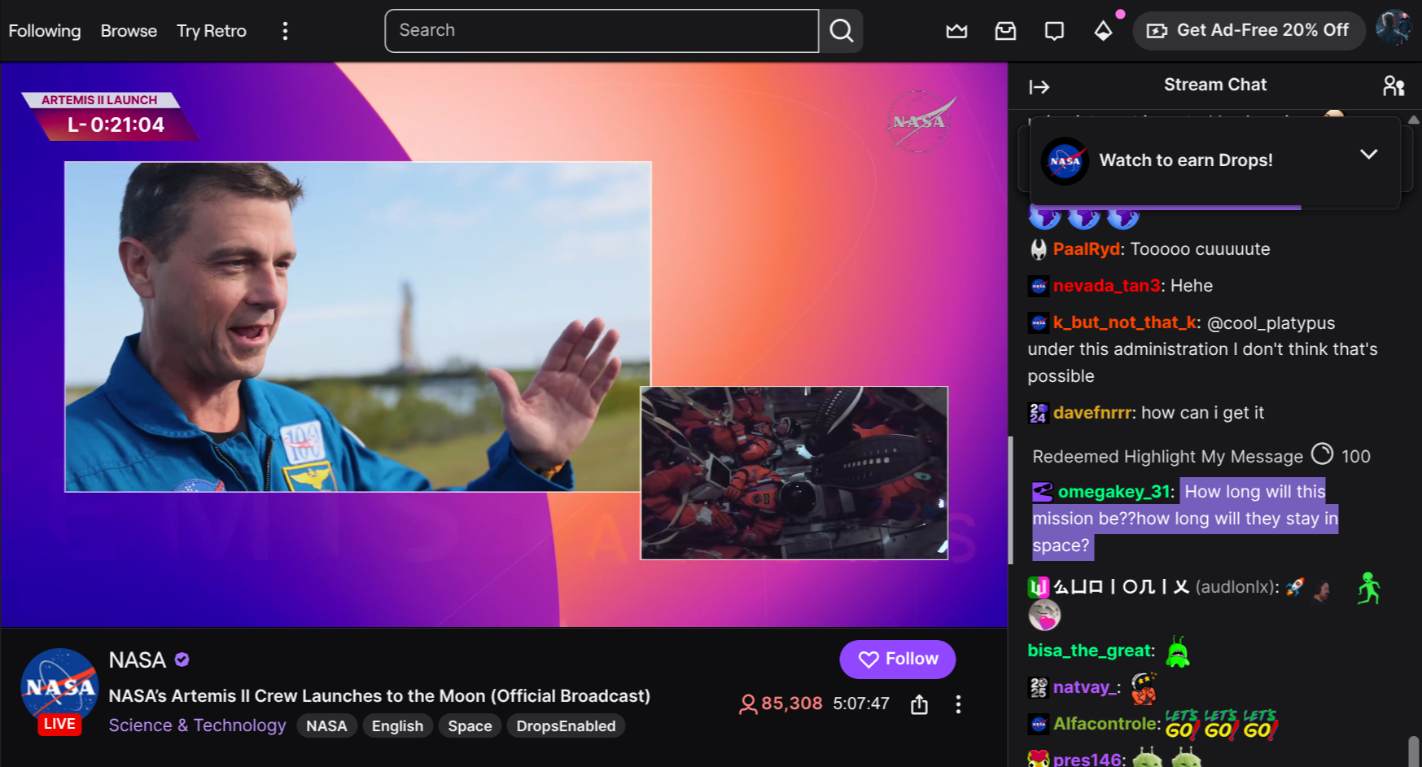1422x767 pixels.
Task: Open the user profile avatar menu
Action: pos(1393,29)
